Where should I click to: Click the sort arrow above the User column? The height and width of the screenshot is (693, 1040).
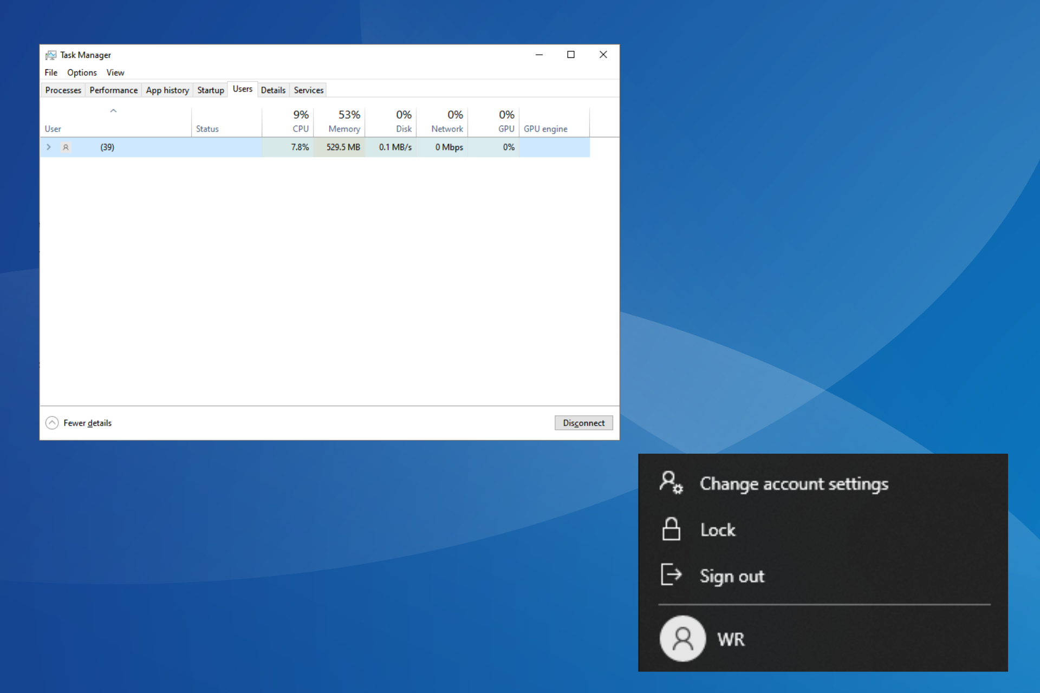(x=113, y=111)
